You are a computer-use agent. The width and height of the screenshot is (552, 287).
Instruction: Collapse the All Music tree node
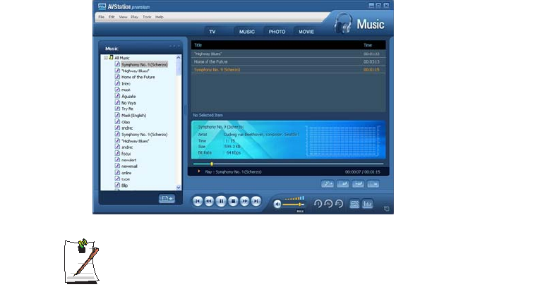click(x=106, y=58)
